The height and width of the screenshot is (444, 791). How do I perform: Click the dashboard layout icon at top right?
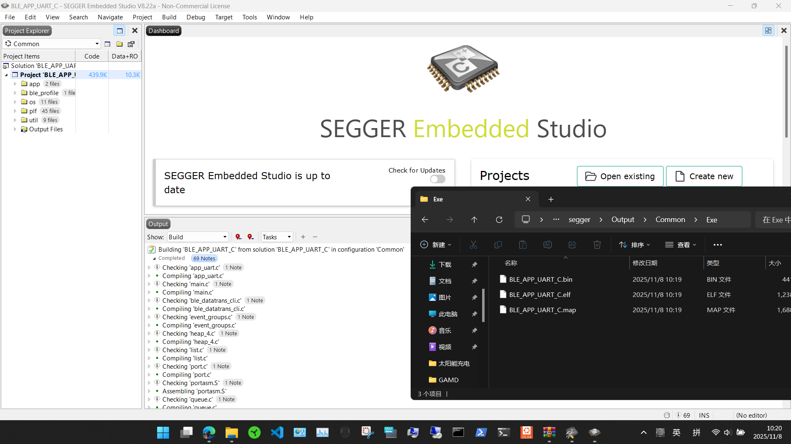768,30
